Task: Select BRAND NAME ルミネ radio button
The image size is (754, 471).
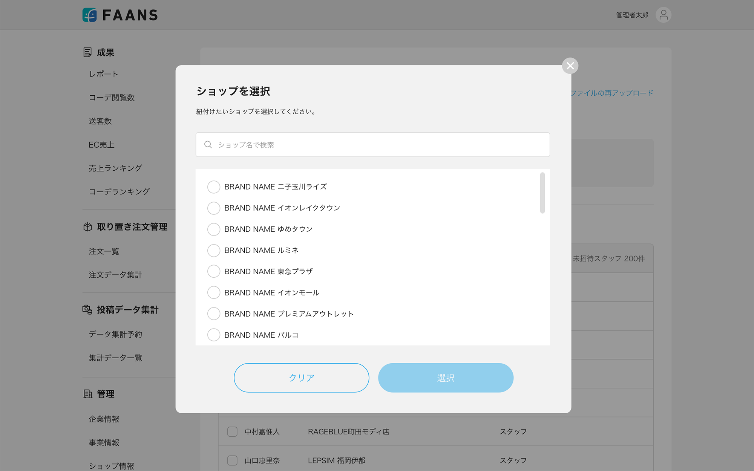Action: tap(214, 250)
